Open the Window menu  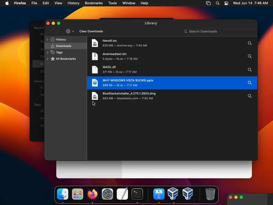[x=129, y=3]
